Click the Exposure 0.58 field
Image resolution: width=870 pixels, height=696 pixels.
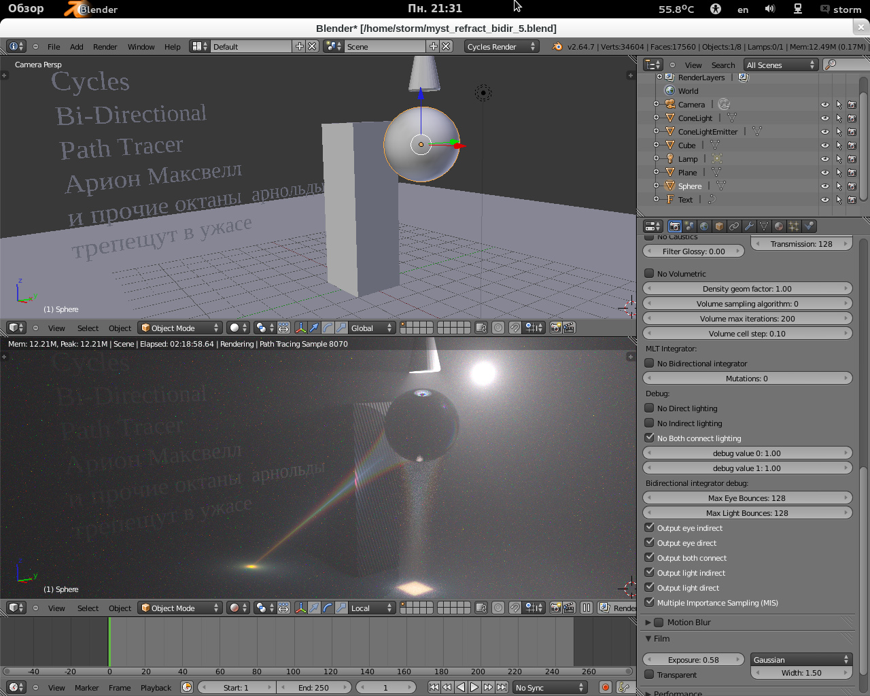click(693, 659)
